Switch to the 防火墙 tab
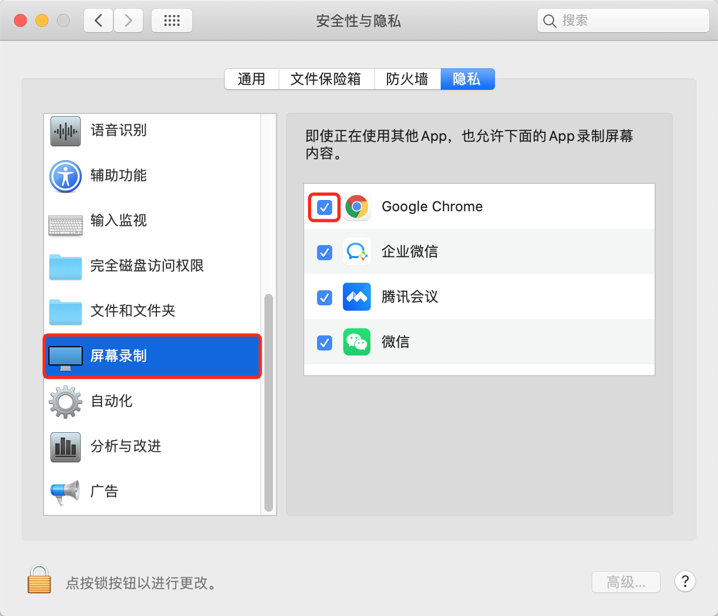 point(407,79)
